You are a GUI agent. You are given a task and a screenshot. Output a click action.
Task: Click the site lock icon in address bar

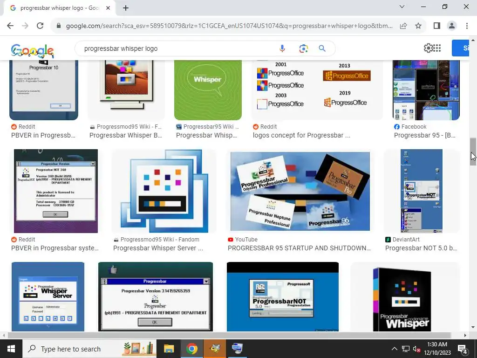click(x=59, y=26)
